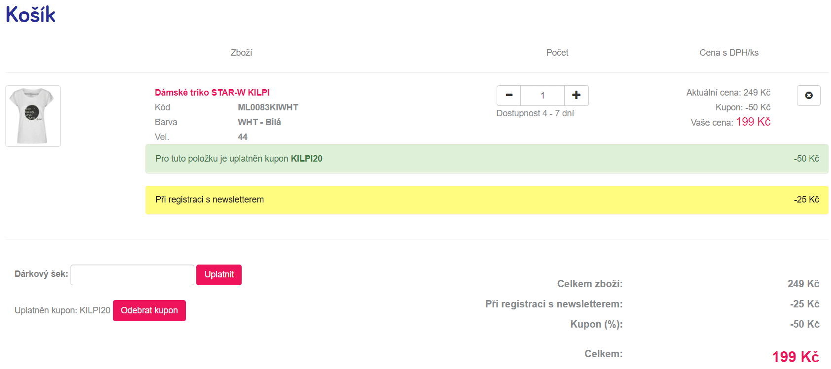Image resolution: width=831 pixels, height=369 pixels.
Task: Increase quantity with the plus icon
Action: coord(576,96)
